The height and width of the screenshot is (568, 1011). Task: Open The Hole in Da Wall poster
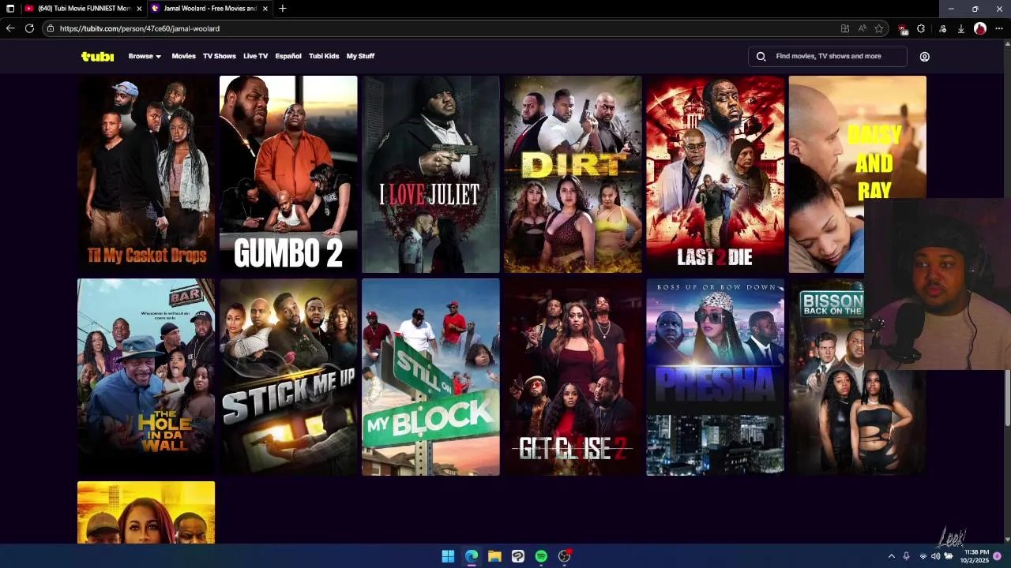click(x=146, y=377)
